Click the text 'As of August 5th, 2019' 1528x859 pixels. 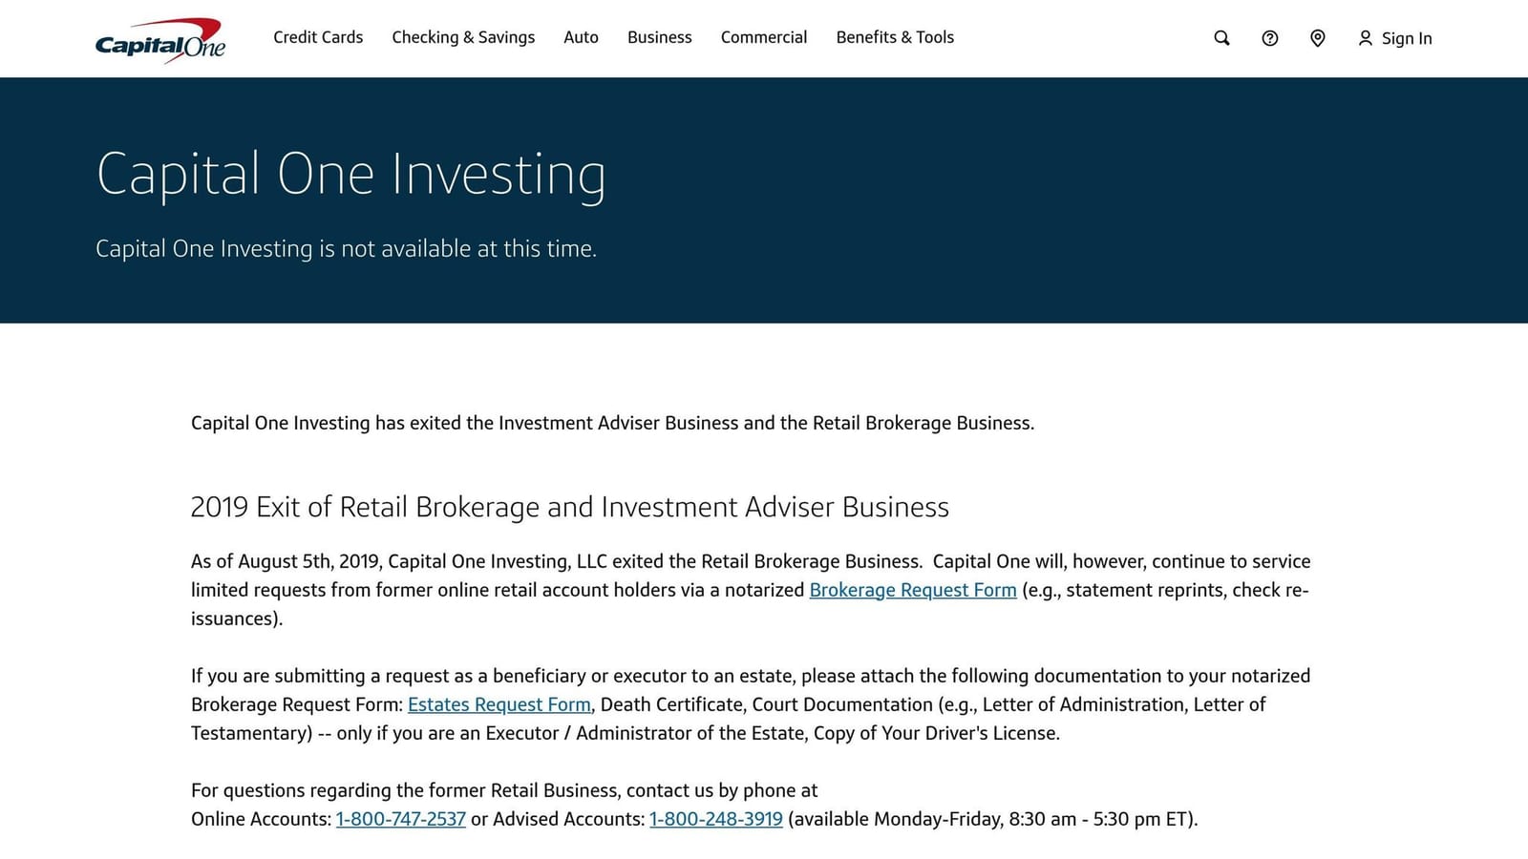coord(285,561)
